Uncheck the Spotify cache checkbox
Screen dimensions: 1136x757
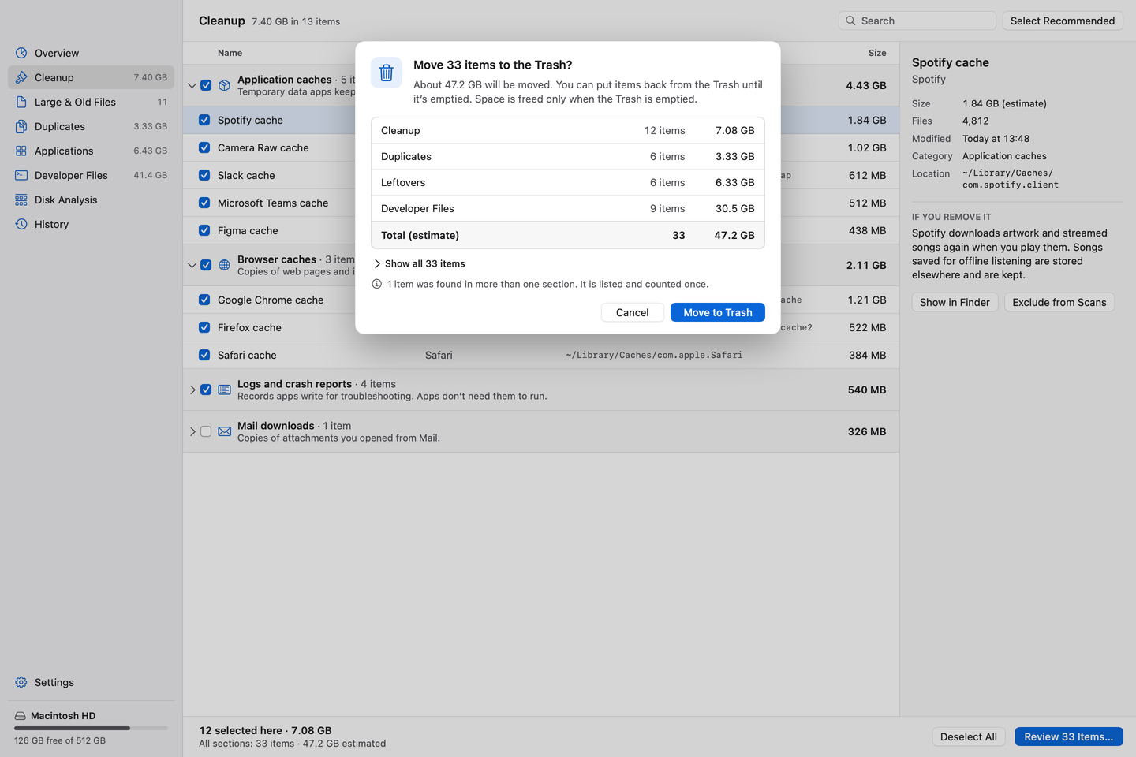[x=204, y=120]
